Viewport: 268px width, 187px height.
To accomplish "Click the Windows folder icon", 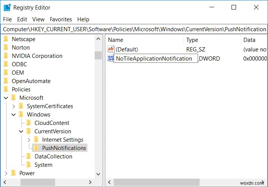I will pyautogui.click(x=21, y=115).
